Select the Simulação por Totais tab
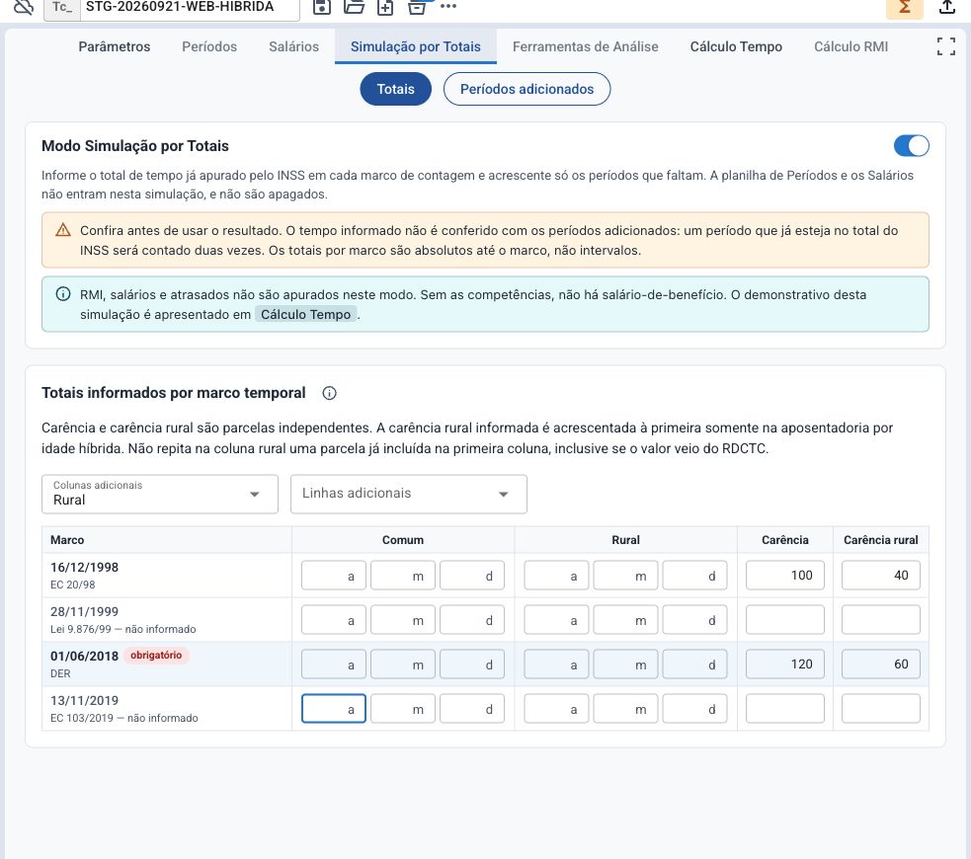The image size is (971, 859). click(416, 46)
